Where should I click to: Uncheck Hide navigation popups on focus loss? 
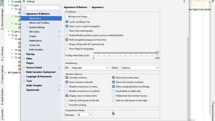coord(67,40)
